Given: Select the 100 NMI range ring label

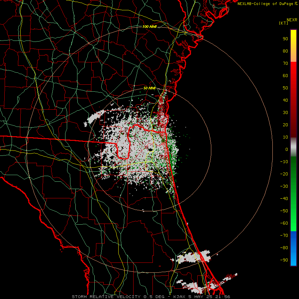Looking at the screenshot, I should pyautogui.click(x=149, y=27).
